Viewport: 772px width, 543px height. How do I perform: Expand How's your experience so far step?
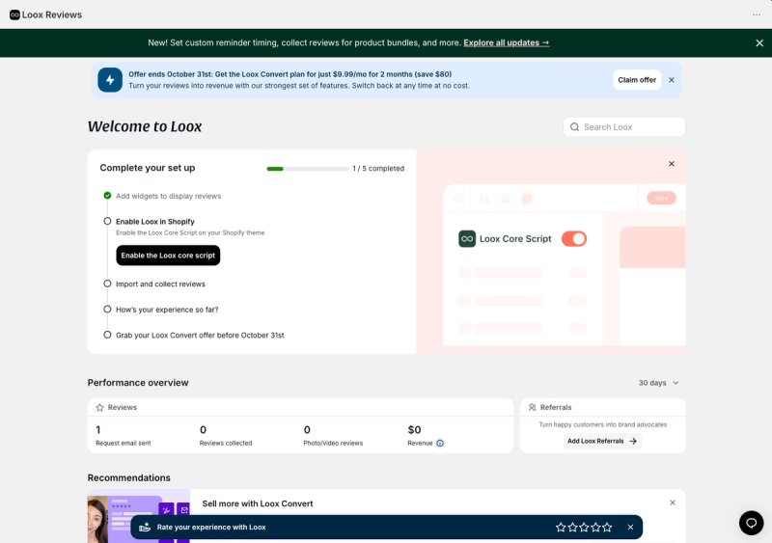coord(167,310)
